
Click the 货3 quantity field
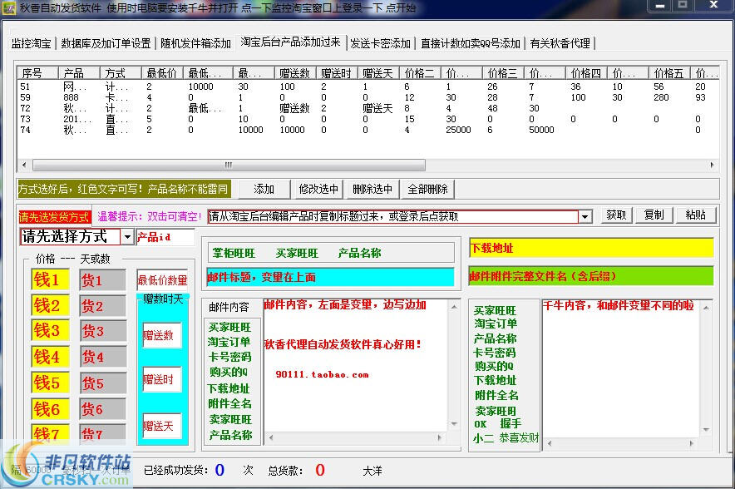(x=102, y=331)
